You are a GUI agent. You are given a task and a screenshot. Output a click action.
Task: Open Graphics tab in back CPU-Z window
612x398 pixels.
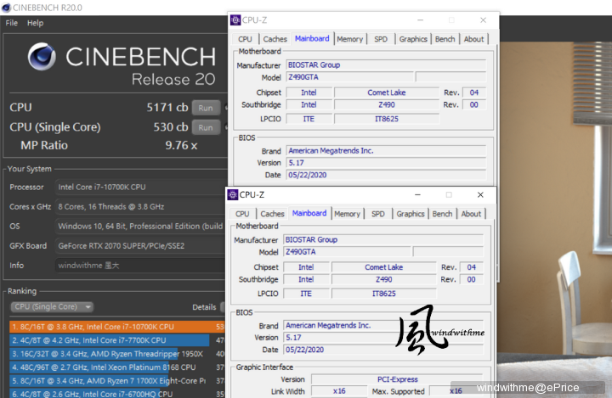pos(413,39)
